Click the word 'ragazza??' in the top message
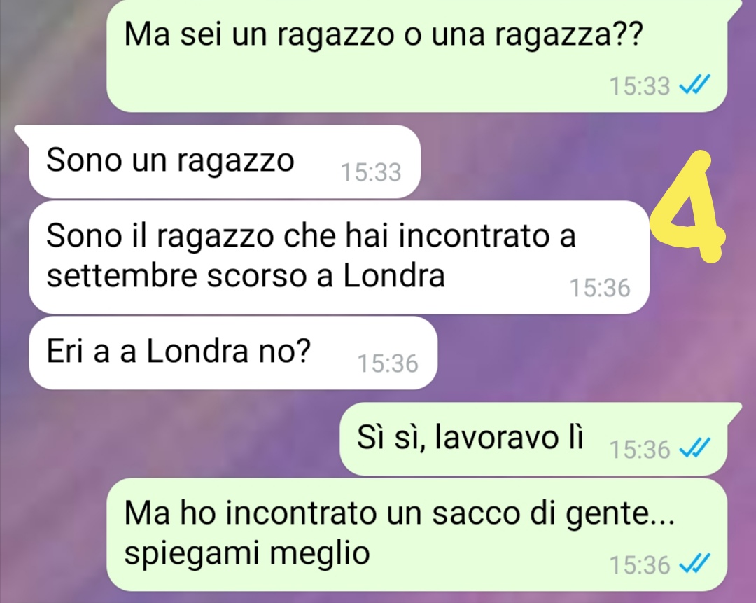The image size is (756, 603). 568,36
